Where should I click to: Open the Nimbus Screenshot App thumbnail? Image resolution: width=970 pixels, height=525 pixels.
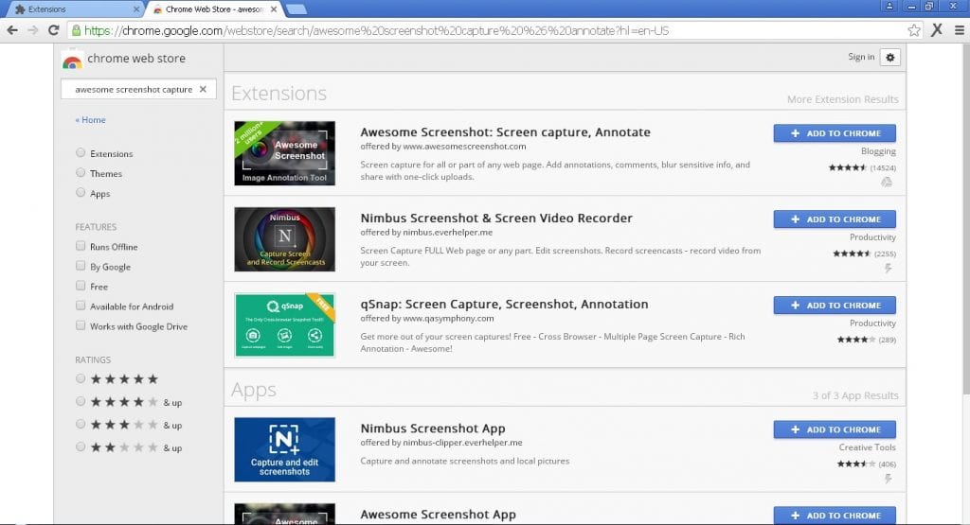(x=284, y=449)
